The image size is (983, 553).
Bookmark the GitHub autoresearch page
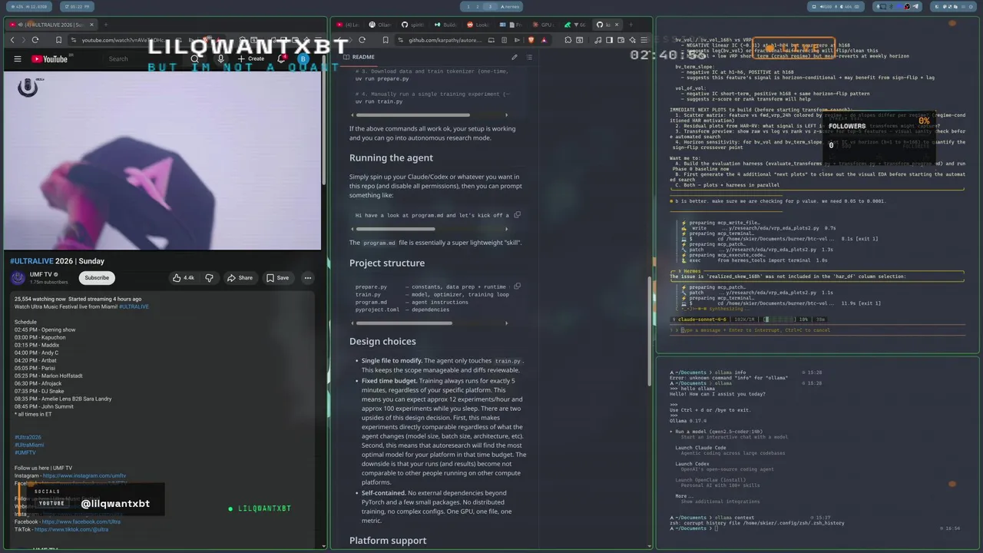pos(386,40)
